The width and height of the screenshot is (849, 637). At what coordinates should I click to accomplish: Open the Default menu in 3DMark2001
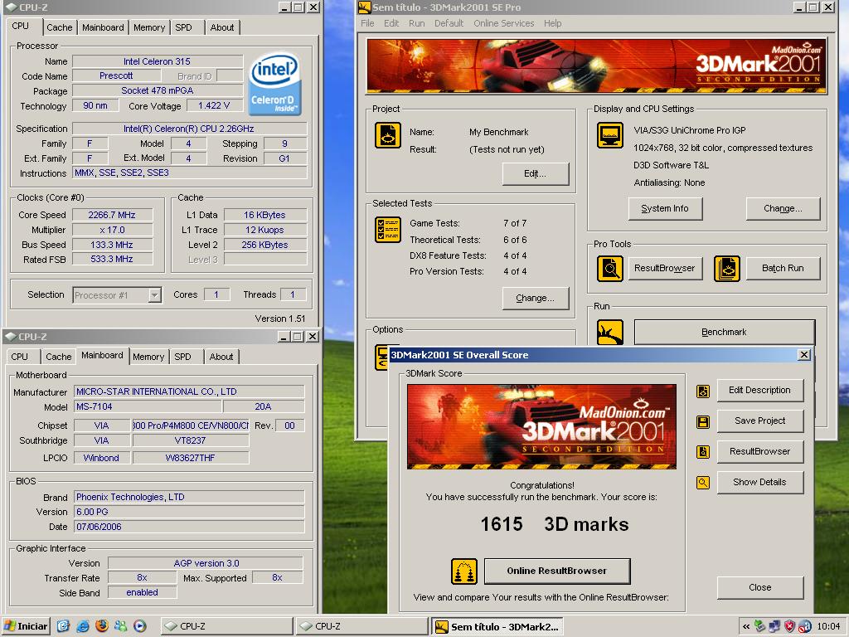(x=449, y=23)
